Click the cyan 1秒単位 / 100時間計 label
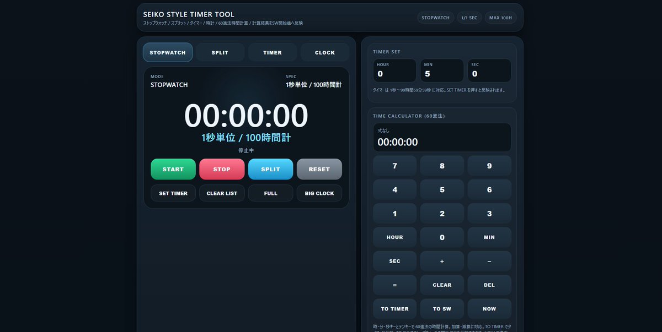This screenshot has width=662, height=332. [x=246, y=138]
